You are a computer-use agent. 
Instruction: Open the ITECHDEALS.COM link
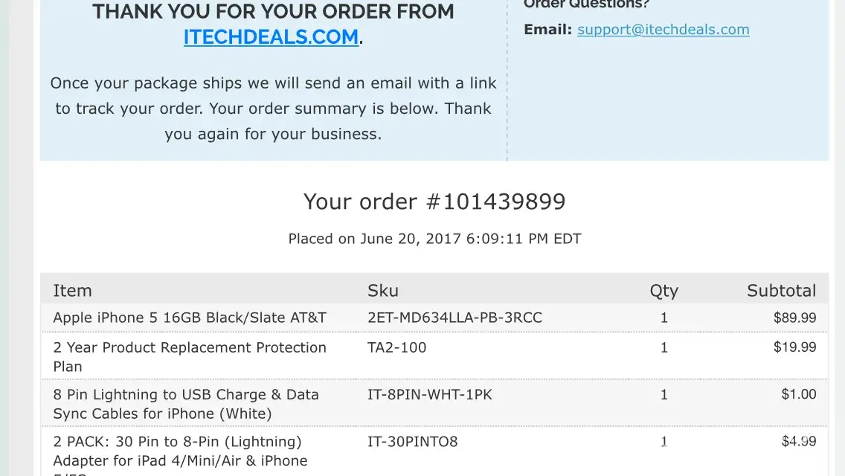pos(272,36)
